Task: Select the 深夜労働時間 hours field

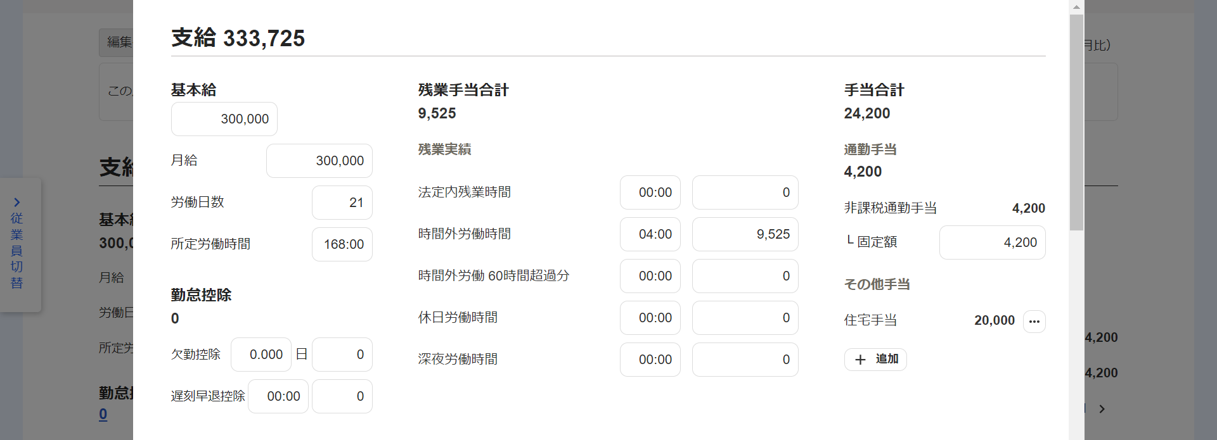Action: point(650,360)
